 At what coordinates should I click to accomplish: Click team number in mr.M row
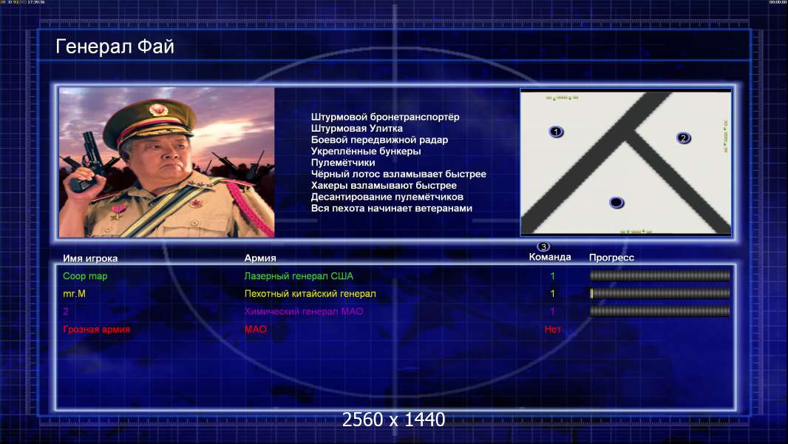point(552,294)
